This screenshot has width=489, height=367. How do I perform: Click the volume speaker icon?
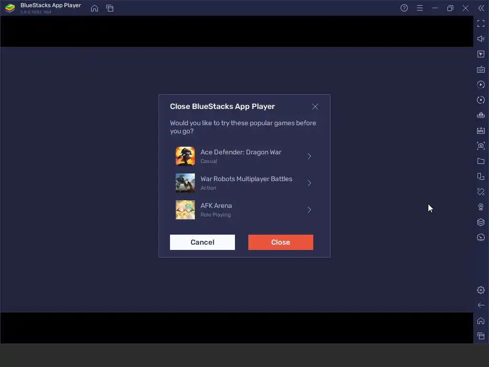(x=481, y=39)
